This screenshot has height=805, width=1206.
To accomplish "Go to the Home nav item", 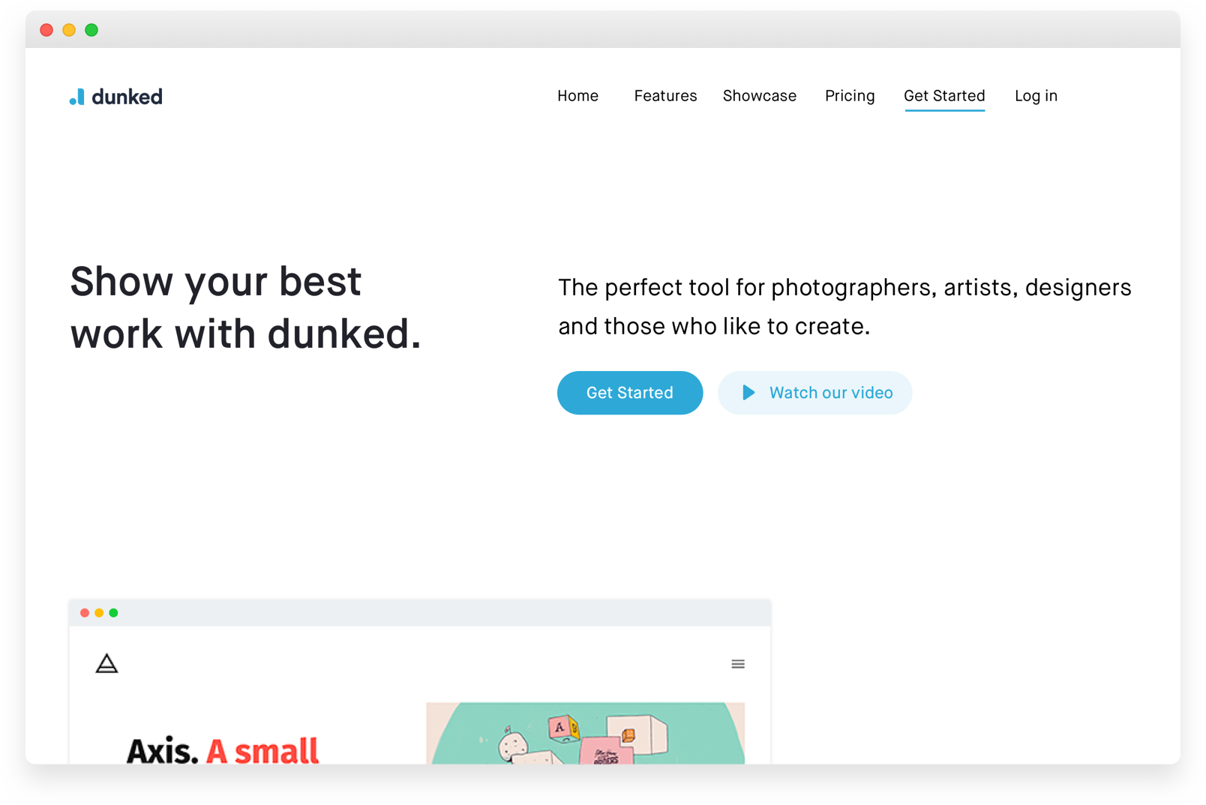I will (577, 96).
